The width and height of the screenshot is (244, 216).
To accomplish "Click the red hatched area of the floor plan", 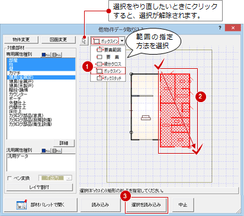I will click(x=175, y=110).
